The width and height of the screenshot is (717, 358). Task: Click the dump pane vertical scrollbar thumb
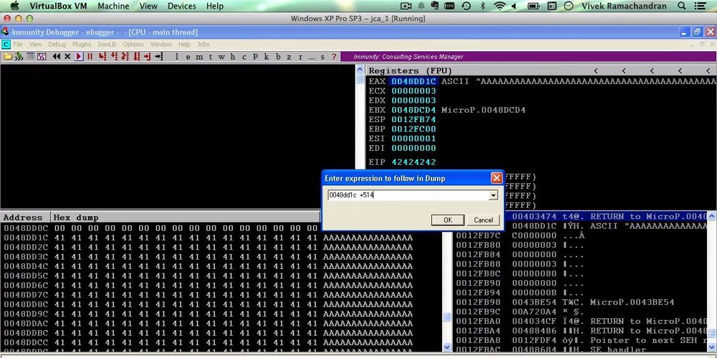447,317
